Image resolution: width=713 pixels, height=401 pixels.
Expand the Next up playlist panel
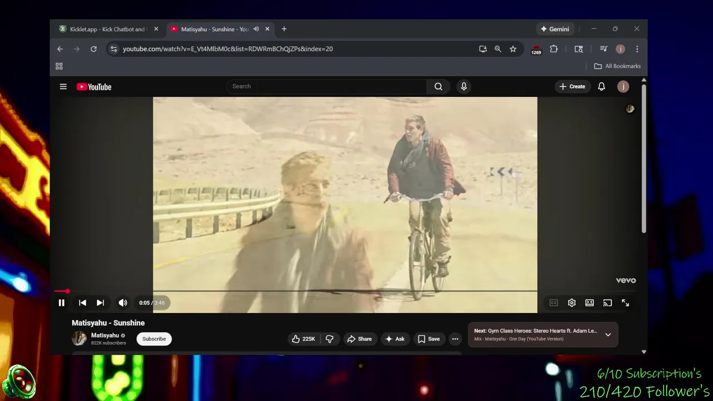click(608, 335)
